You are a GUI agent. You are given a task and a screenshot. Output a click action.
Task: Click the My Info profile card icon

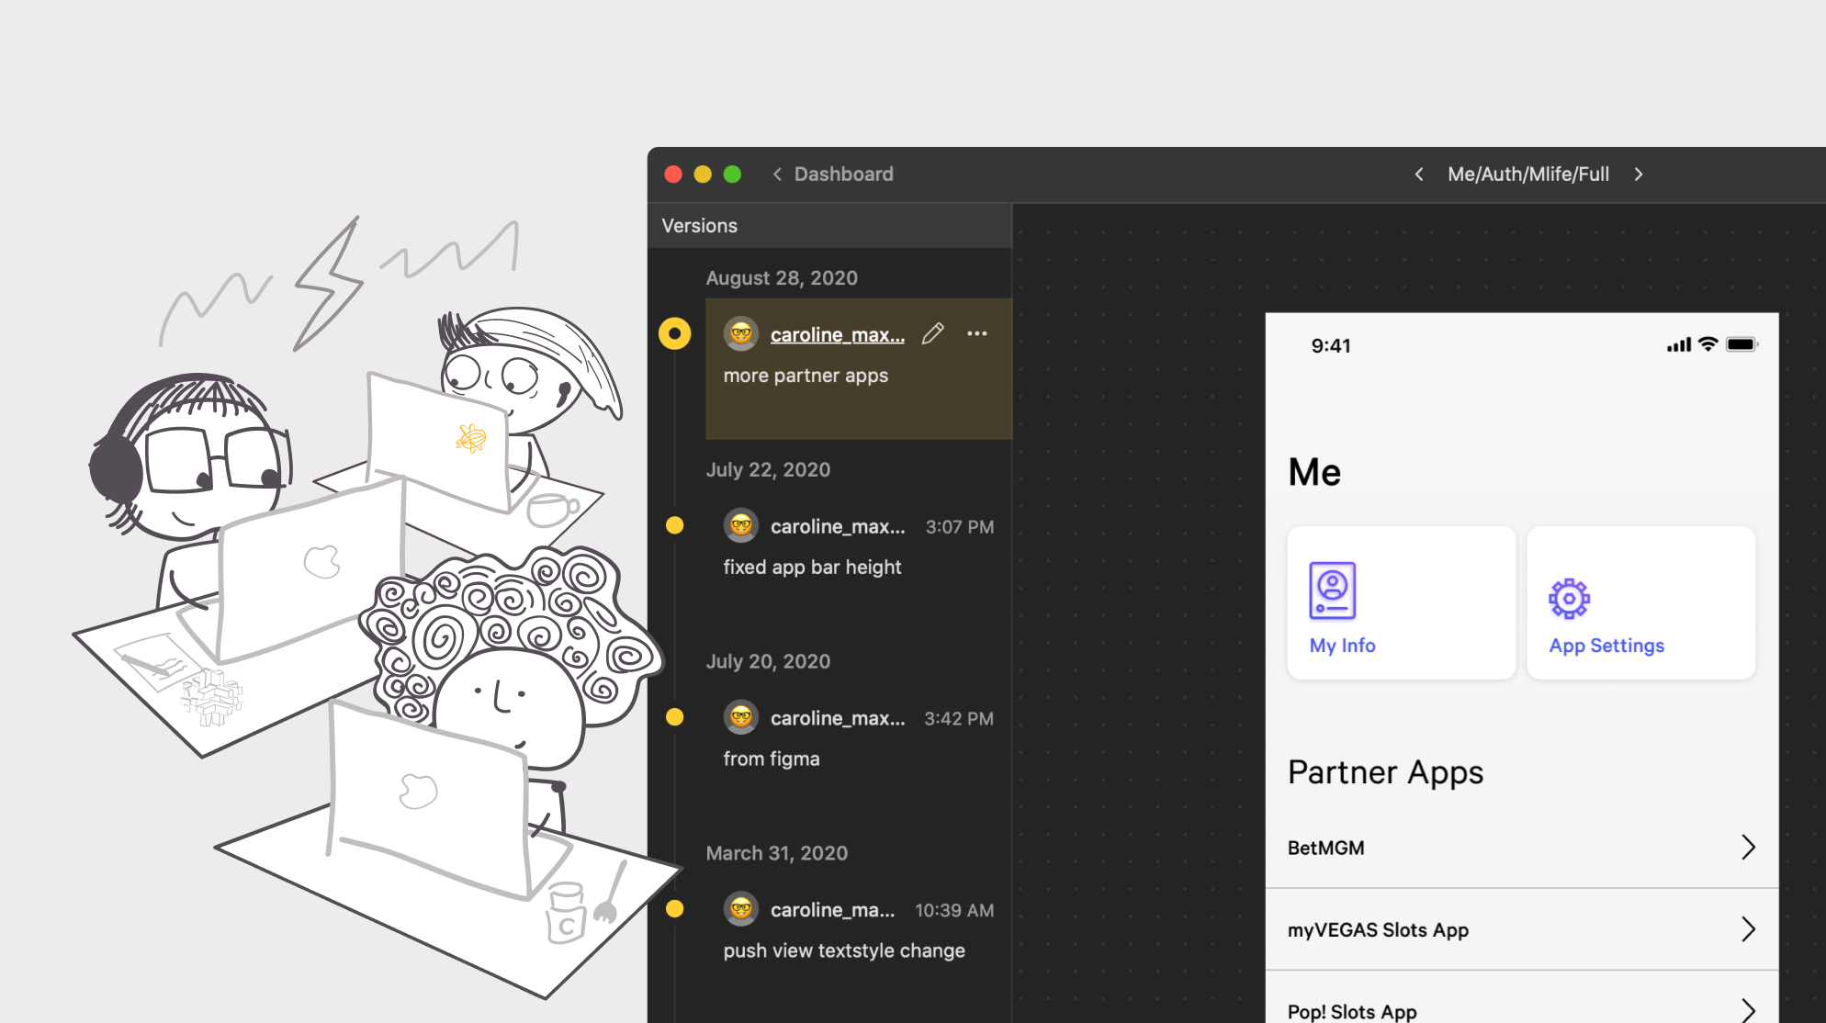1332,590
